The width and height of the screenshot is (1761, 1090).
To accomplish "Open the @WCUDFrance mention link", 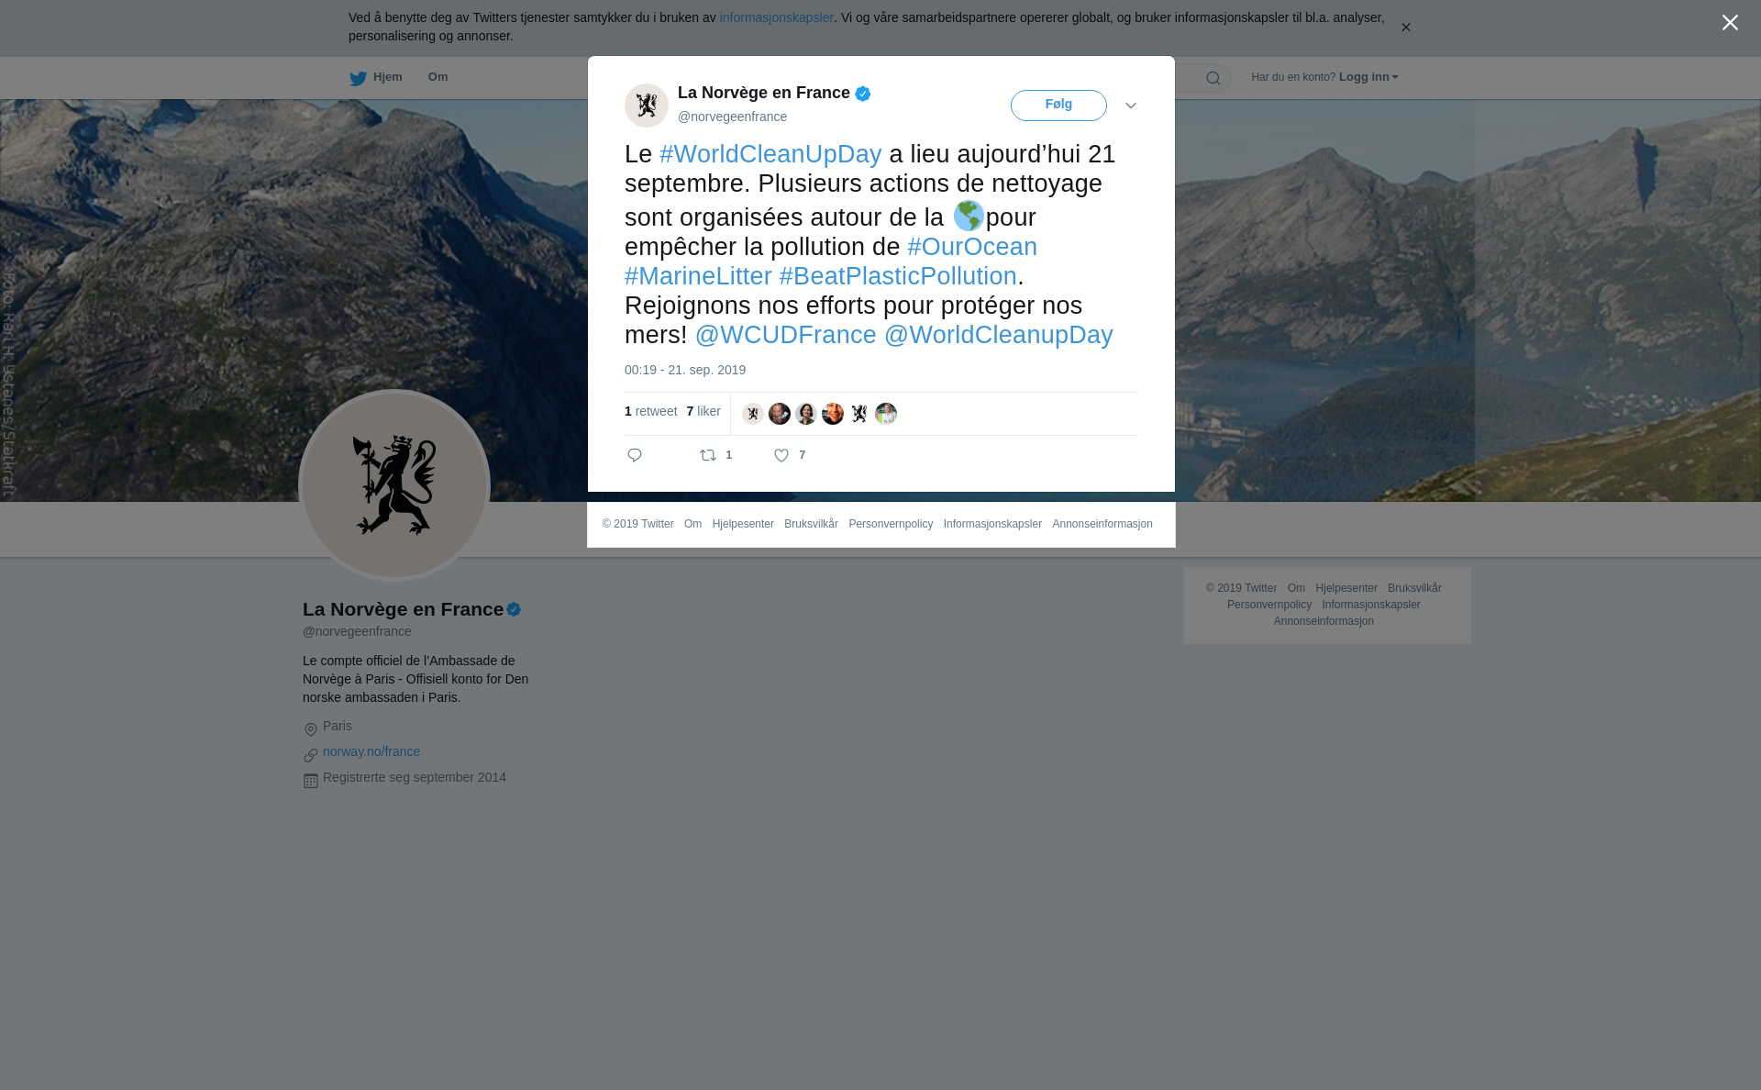I will point(786,335).
